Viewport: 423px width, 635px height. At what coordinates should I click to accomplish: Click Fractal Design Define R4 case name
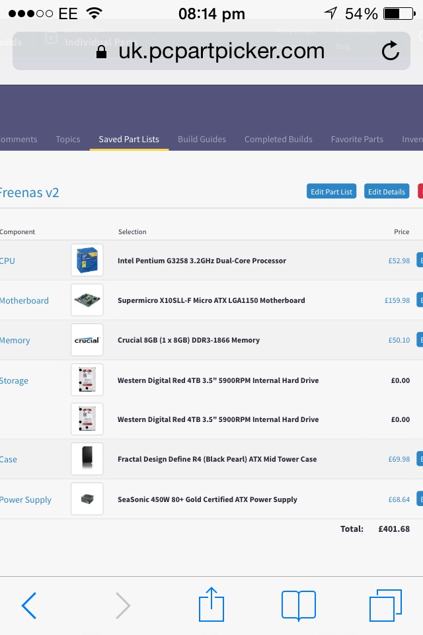point(217,459)
